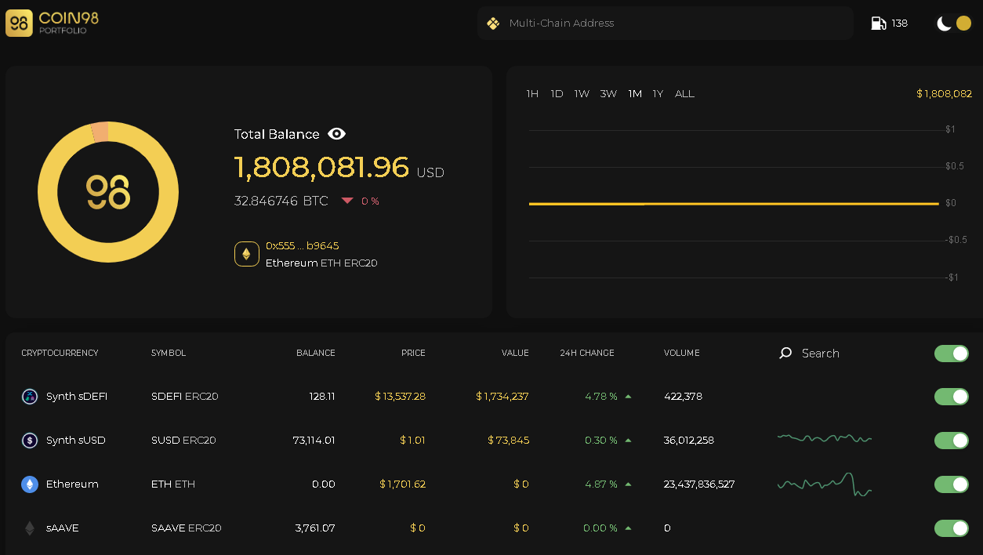Select the 1D chart range

557,94
